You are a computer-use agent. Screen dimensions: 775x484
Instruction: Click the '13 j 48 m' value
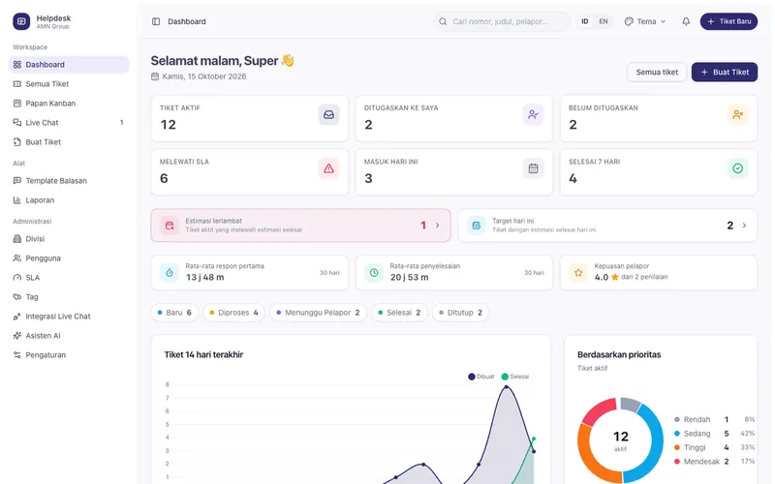click(204, 278)
